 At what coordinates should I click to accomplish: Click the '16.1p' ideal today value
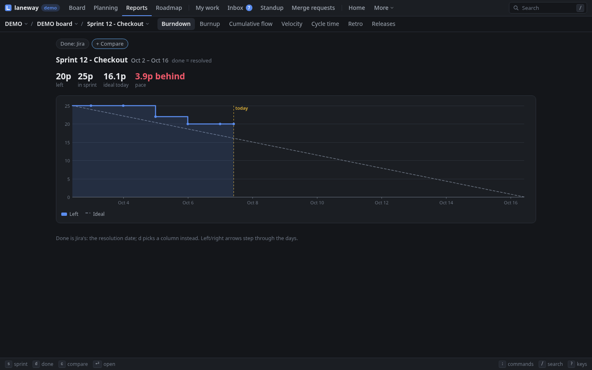(x=115, y=76)
